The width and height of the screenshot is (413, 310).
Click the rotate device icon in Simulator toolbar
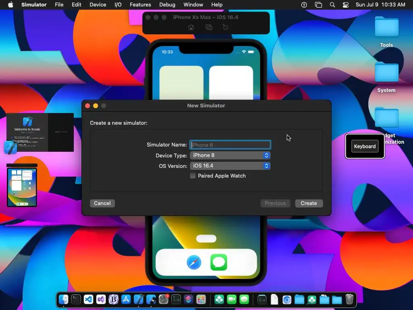[225, 27]
